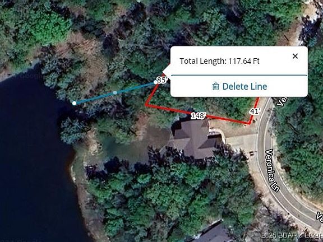Click the Delete Line button

pyautogui.click(x=239, y=86)
